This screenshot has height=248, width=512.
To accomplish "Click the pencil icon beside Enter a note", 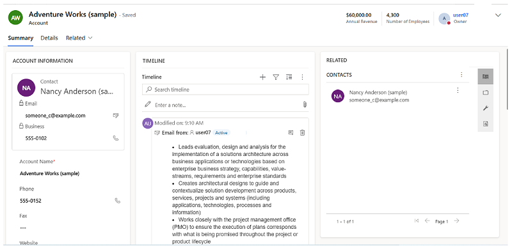I will click(x=148, y=104).
